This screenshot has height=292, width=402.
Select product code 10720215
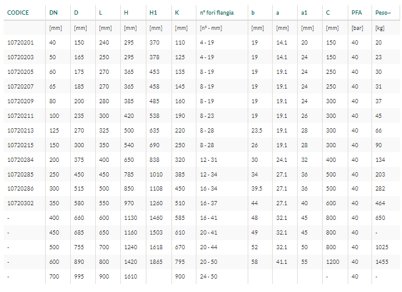[21, 145]
